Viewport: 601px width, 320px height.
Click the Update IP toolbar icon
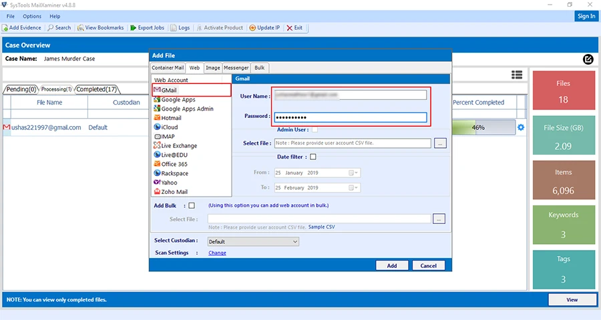point(252,28)
